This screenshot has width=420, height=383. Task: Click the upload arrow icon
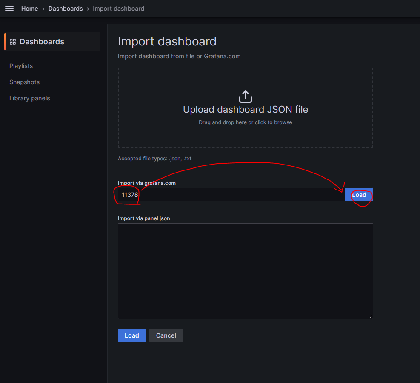[x=246, y=96]
